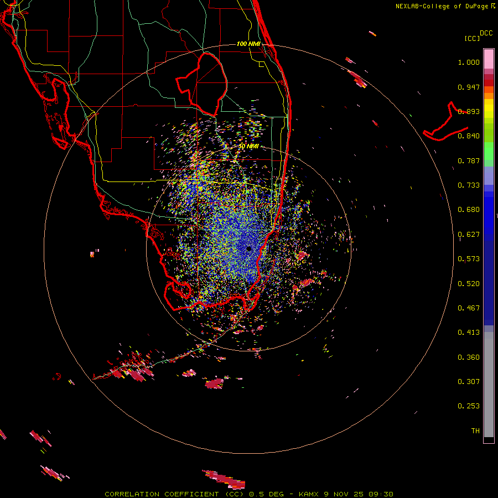Select the 0.840 scale value
This screenshot has height=498, width=498.
click(469, 136)
